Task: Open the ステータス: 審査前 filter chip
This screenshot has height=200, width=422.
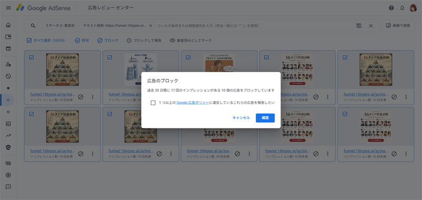Action: click(x=60, y=26)
